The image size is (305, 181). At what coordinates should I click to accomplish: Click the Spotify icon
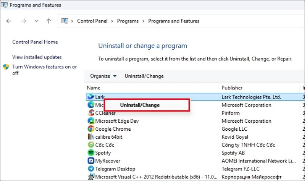pyautogui.click(x=91, y=153)
